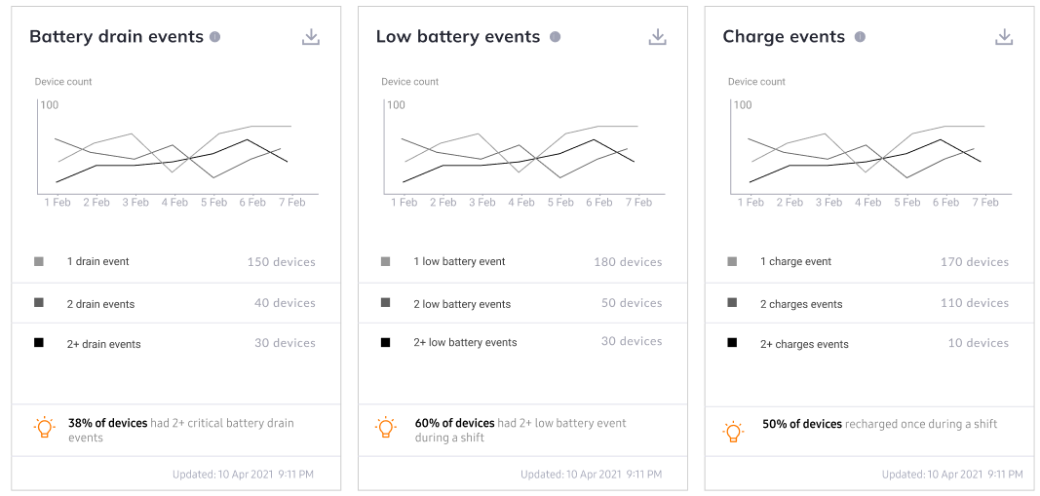Click 6 Feb on the Charge events chart axis
The width and height of the screenshot is (1040, 496).
(x=945, y=203)
